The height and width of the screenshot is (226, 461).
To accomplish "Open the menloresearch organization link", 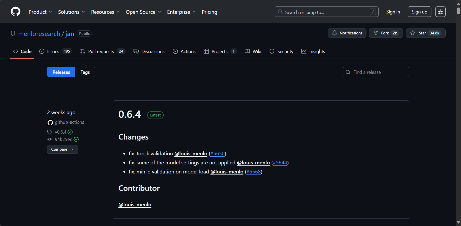I will pos(39,34).
